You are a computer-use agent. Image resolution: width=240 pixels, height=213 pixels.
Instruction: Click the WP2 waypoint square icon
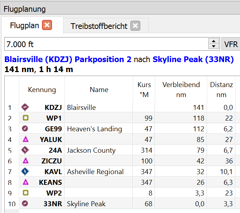pos(26,193)
